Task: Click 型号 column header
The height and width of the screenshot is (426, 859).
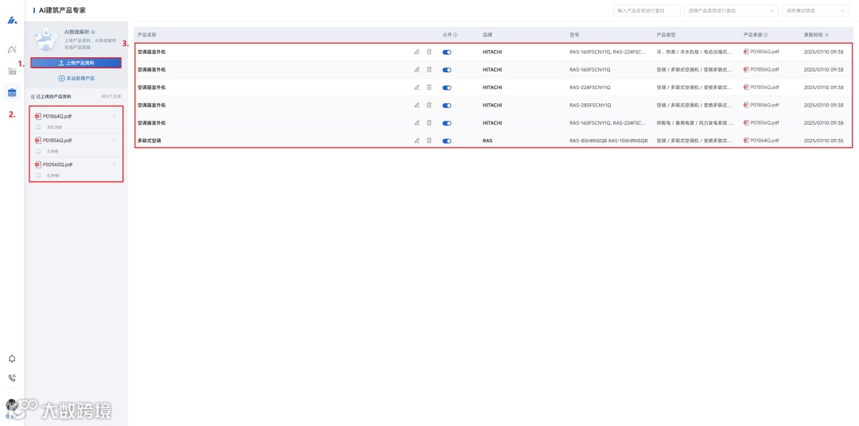Action: pos(574,34)
